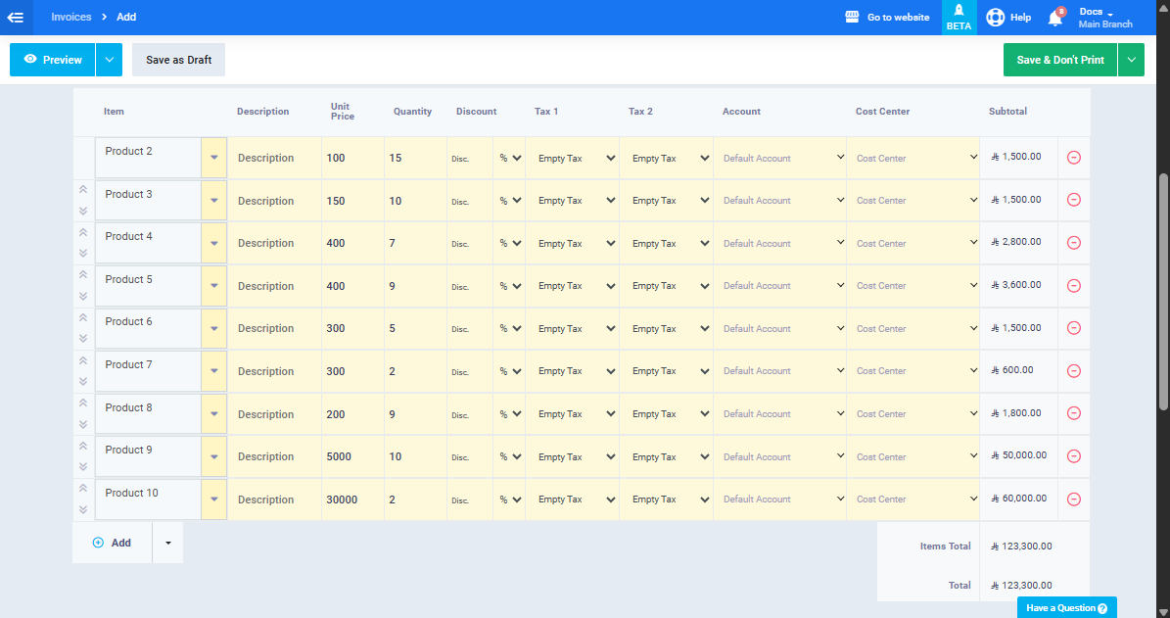The height and width of the screenshot is (618, 1170).
Task: Click the Add item button
Action: tap(112, 543)
